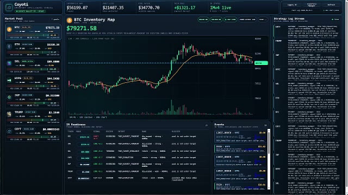
Task: Select the ETH coin icon in Market Pool
Action: coord(9,47)
